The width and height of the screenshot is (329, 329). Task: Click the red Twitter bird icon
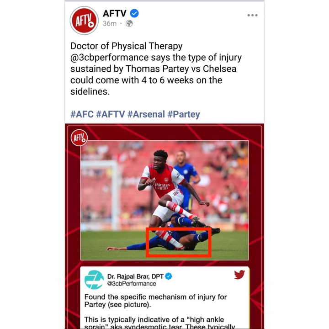pos(239,275)
